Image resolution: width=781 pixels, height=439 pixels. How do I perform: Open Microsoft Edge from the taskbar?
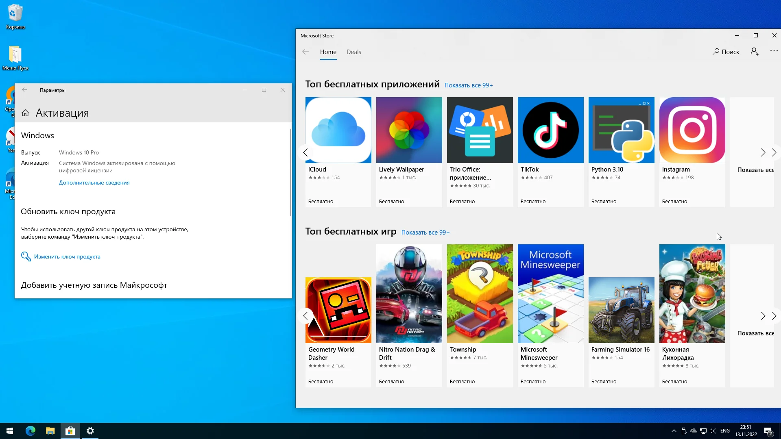click(x=31, y=431)
